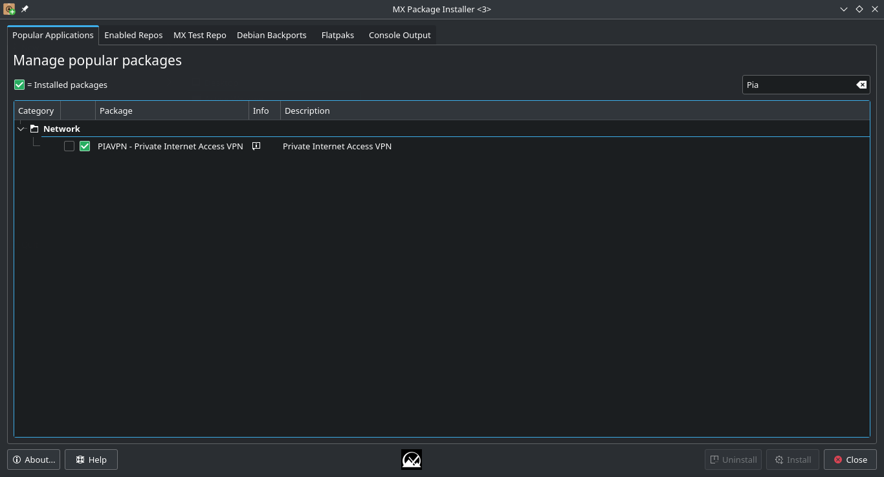884x477 pixels.
Task: Sort by the Package column header
Action: [172, 111]
